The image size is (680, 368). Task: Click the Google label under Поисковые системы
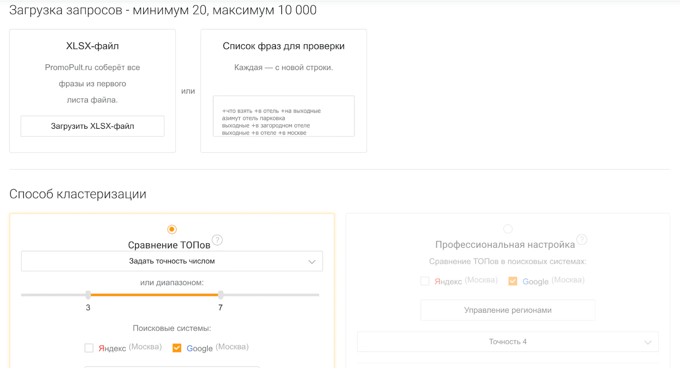(x=200, y=348)
